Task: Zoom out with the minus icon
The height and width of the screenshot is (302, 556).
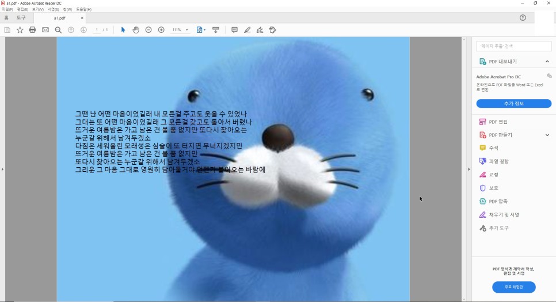Action: pyautogui.click(x=148, y=30)
